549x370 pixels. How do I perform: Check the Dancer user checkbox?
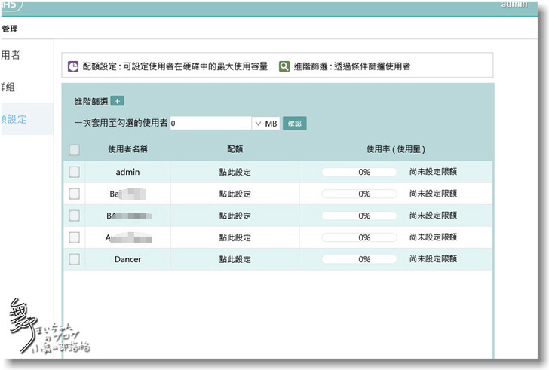click(x=74, y=259)
